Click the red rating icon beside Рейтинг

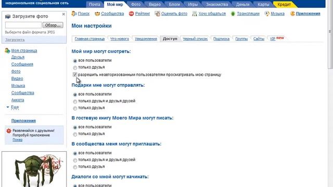pyautogui.click(x=132, y=14)
